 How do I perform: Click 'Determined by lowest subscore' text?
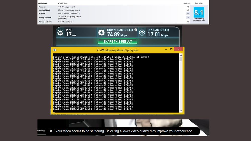[199, 20]
